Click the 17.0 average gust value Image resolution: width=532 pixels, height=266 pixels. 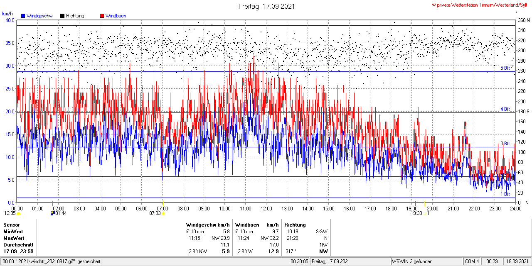(274, 245)
